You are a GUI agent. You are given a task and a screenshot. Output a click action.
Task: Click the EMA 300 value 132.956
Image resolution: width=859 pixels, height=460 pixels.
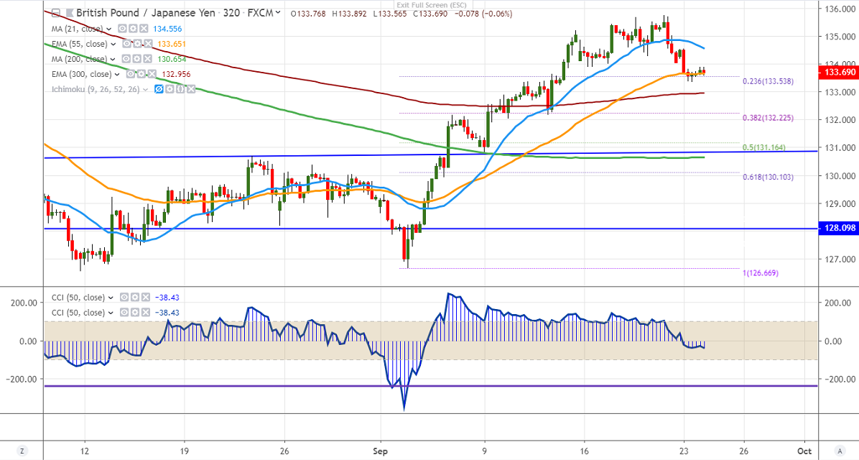tap(176, 74)
